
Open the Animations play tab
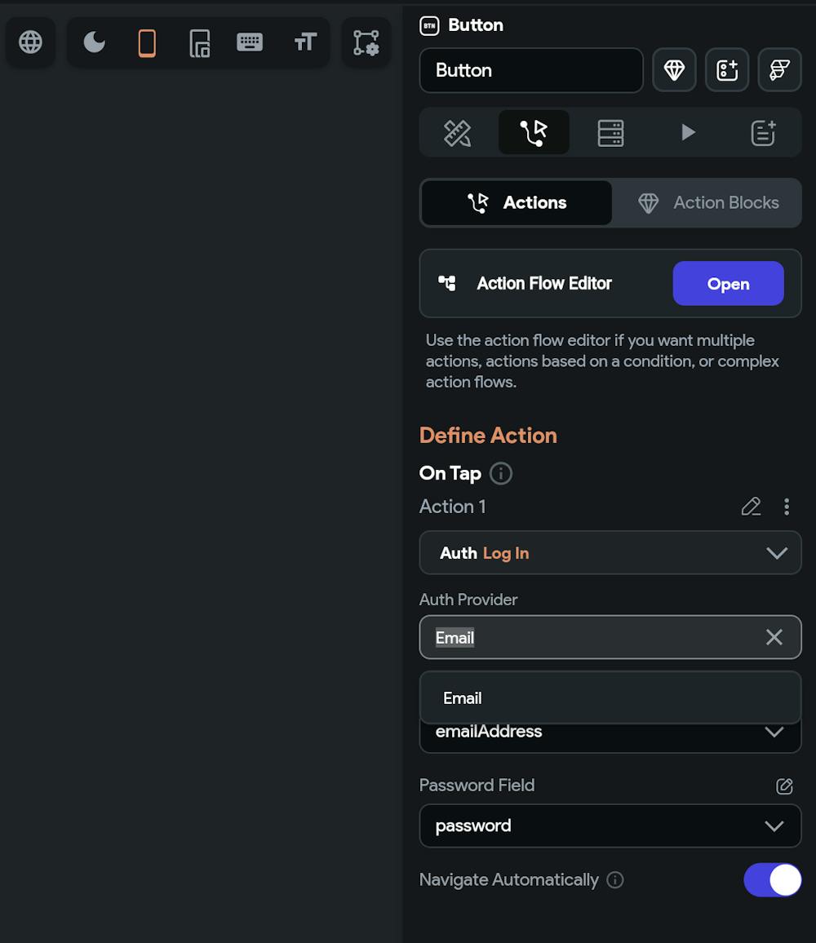click(688, 133)
